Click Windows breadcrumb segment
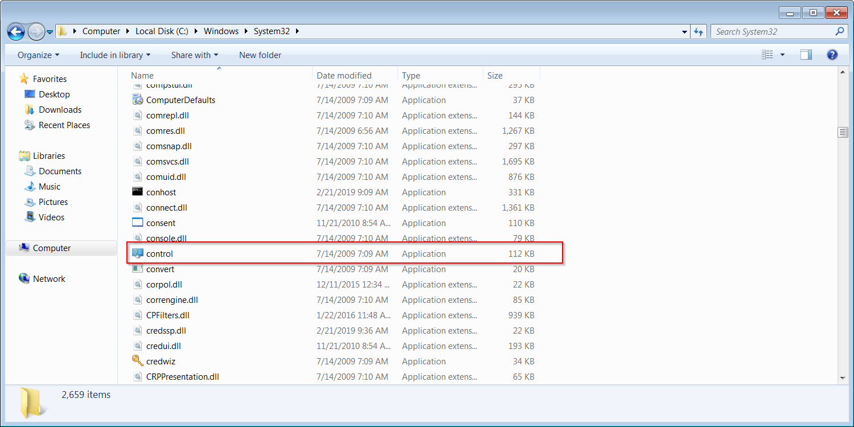The width and height of the screenshot is (854, 427). coord(221,31)
